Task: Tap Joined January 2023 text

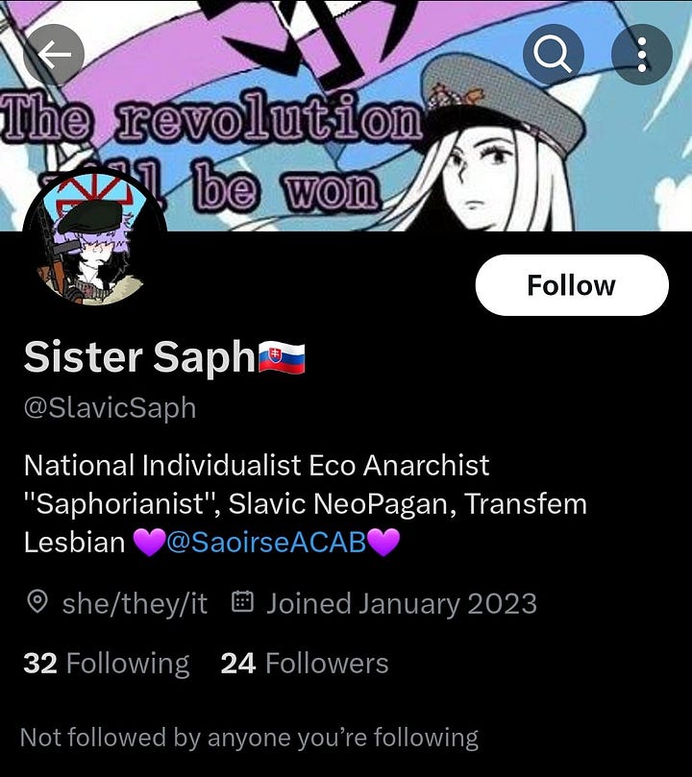Action: [x=402, y=603]
